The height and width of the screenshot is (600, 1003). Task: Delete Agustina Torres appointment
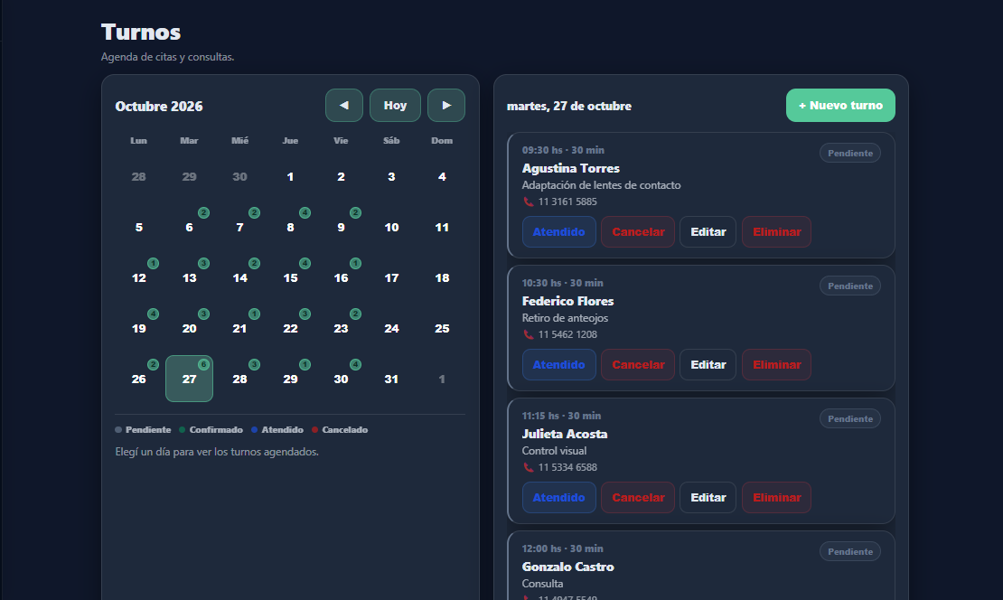(776, 231)
